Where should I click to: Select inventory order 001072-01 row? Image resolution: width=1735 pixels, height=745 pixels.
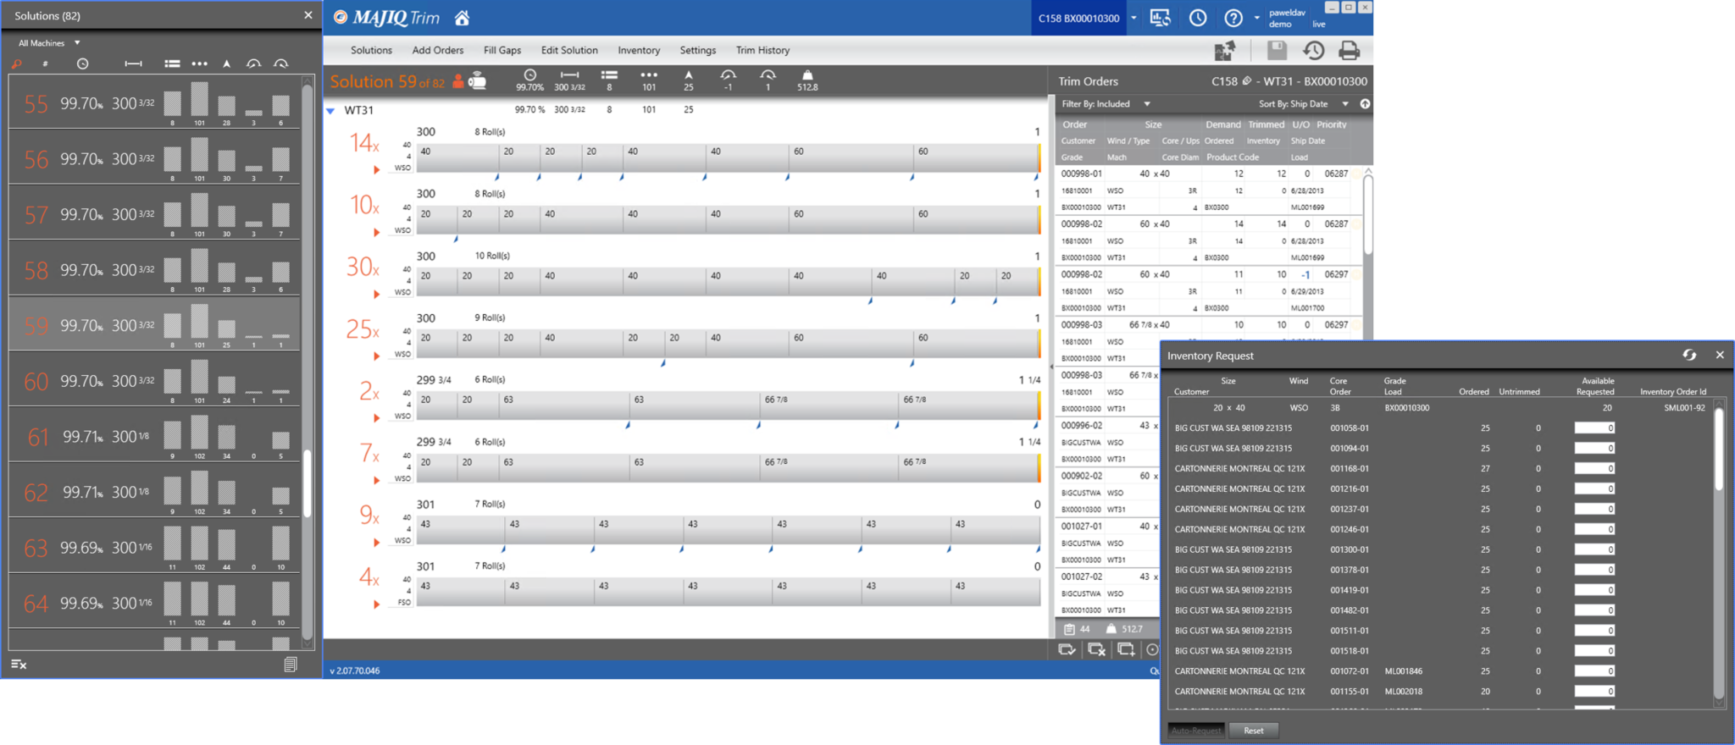[x=1440, y=671]
